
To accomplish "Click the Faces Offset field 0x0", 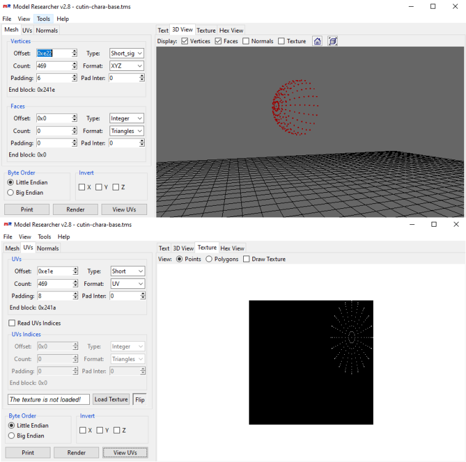I will [x=54, y=118].
